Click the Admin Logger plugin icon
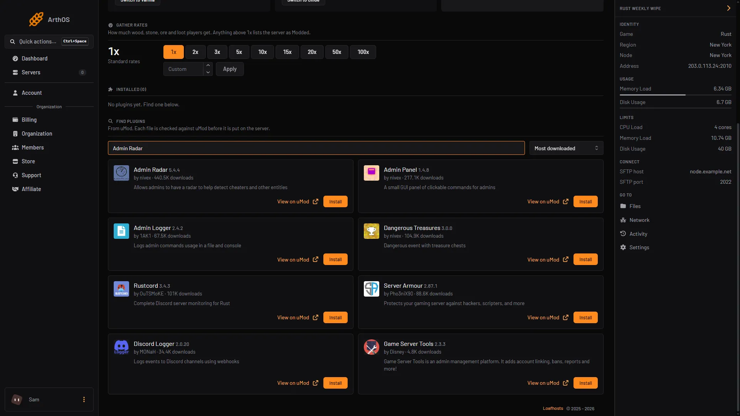The height and width of the screenshot is (416, 740). pos(121,231)
